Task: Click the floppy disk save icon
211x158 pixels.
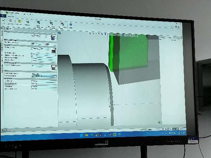Action: 28,22
